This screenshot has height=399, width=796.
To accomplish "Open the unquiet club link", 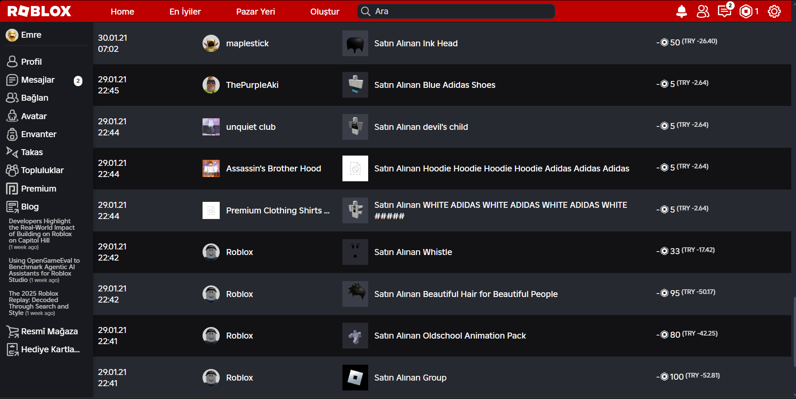I will click(x=251, y=127).
